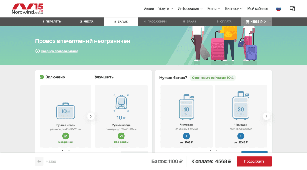Viewport: 307px width, 170px height.
Task: Select the Russian flag language icon
Action: point(279,9)
